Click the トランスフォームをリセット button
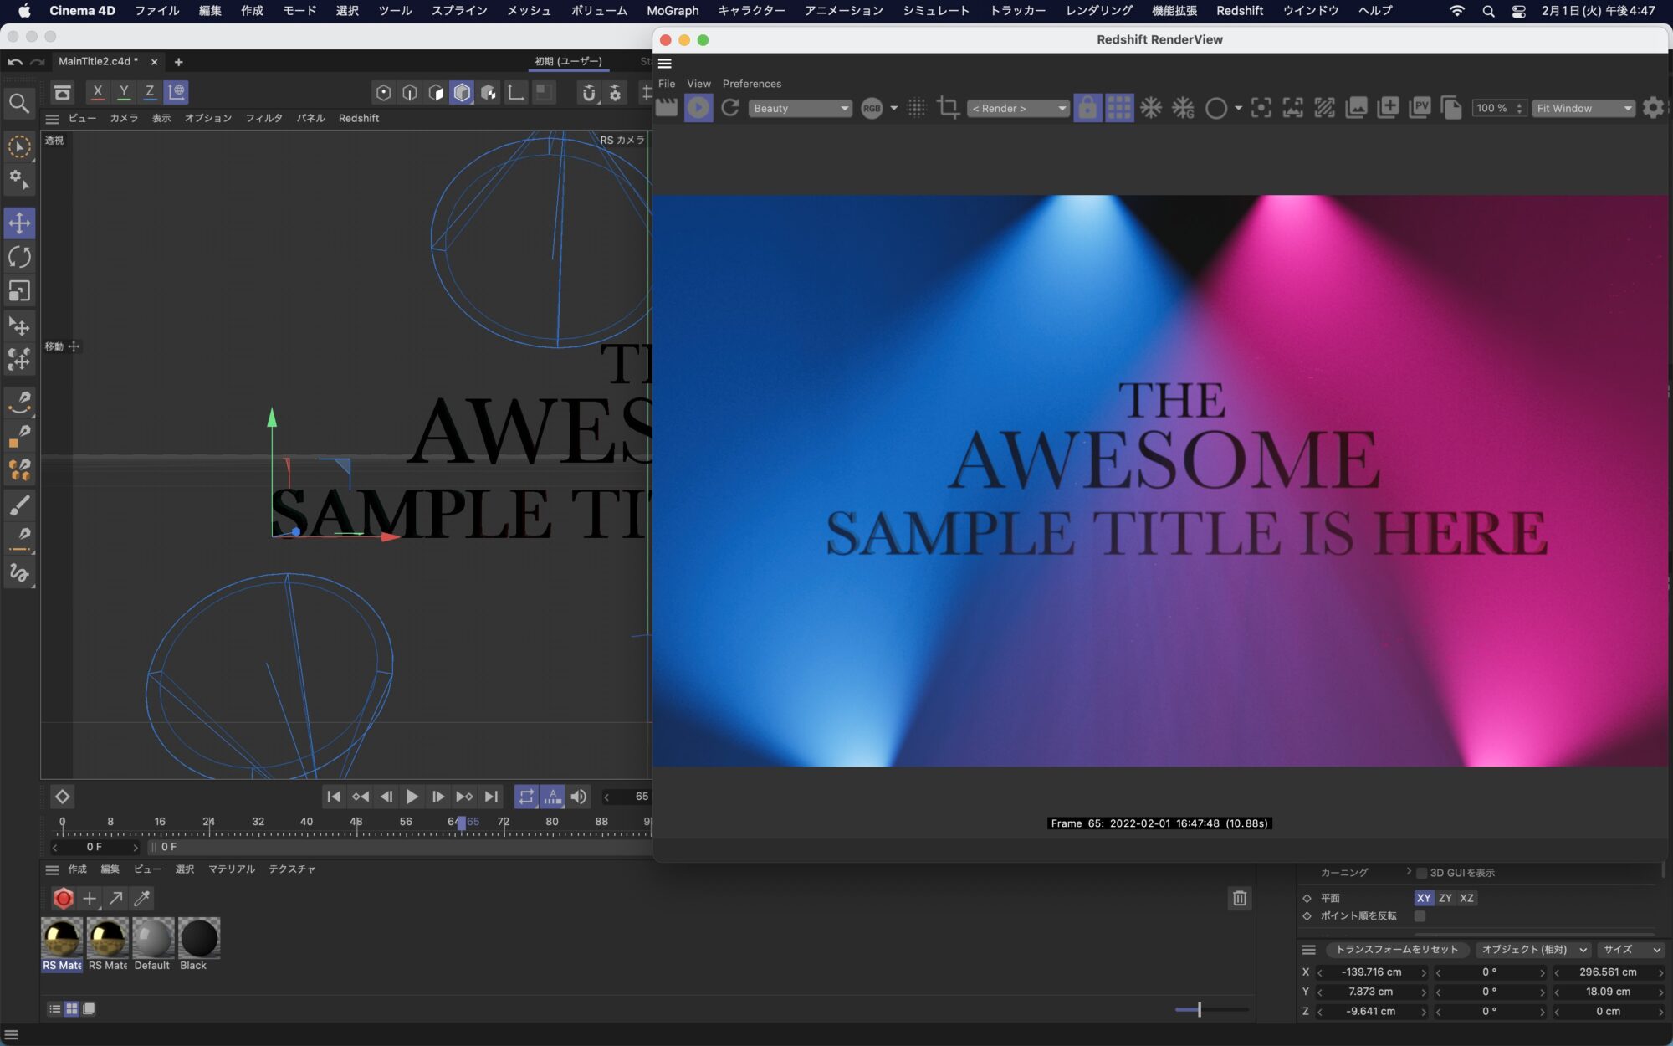 point(1396,950)
